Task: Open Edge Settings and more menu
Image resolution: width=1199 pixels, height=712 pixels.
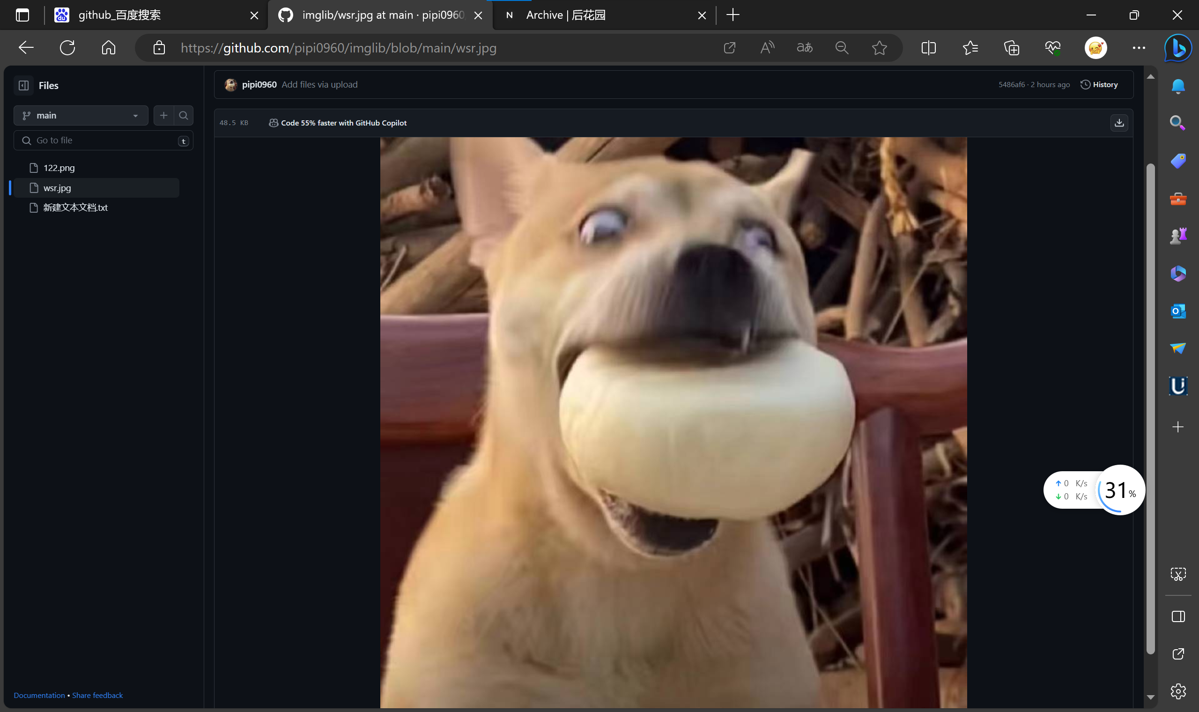Action: point(1139,47)
